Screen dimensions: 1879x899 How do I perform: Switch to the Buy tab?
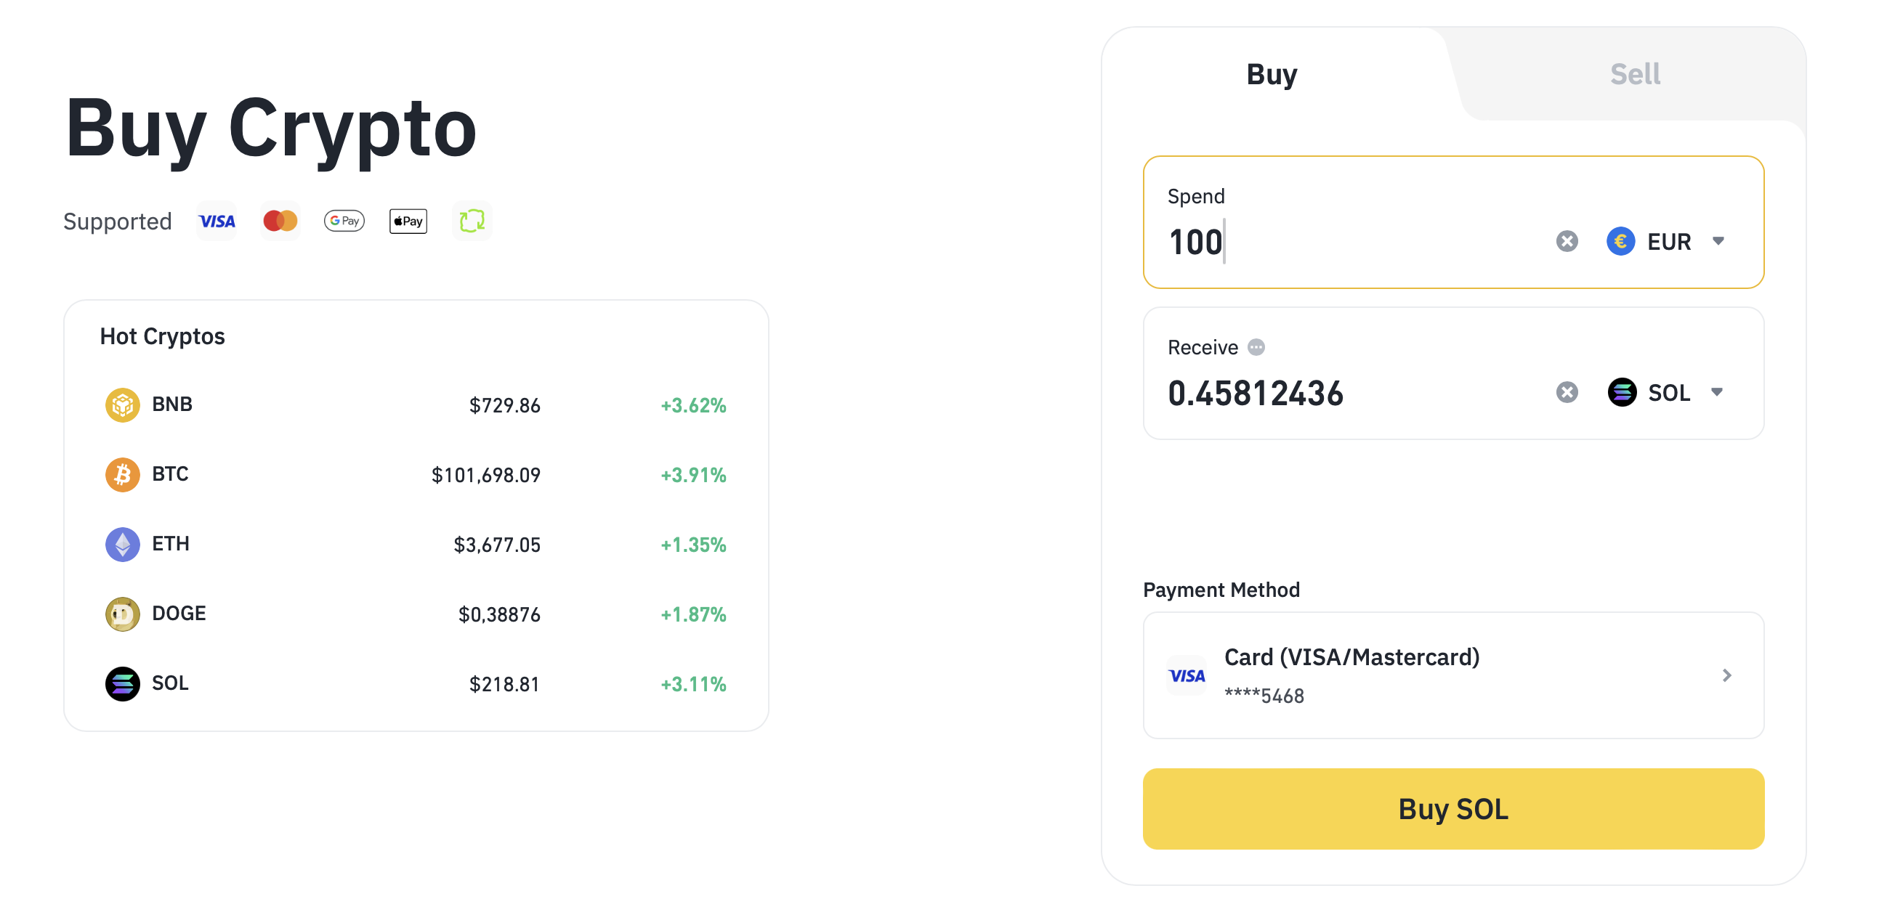tap(1272, 74)
